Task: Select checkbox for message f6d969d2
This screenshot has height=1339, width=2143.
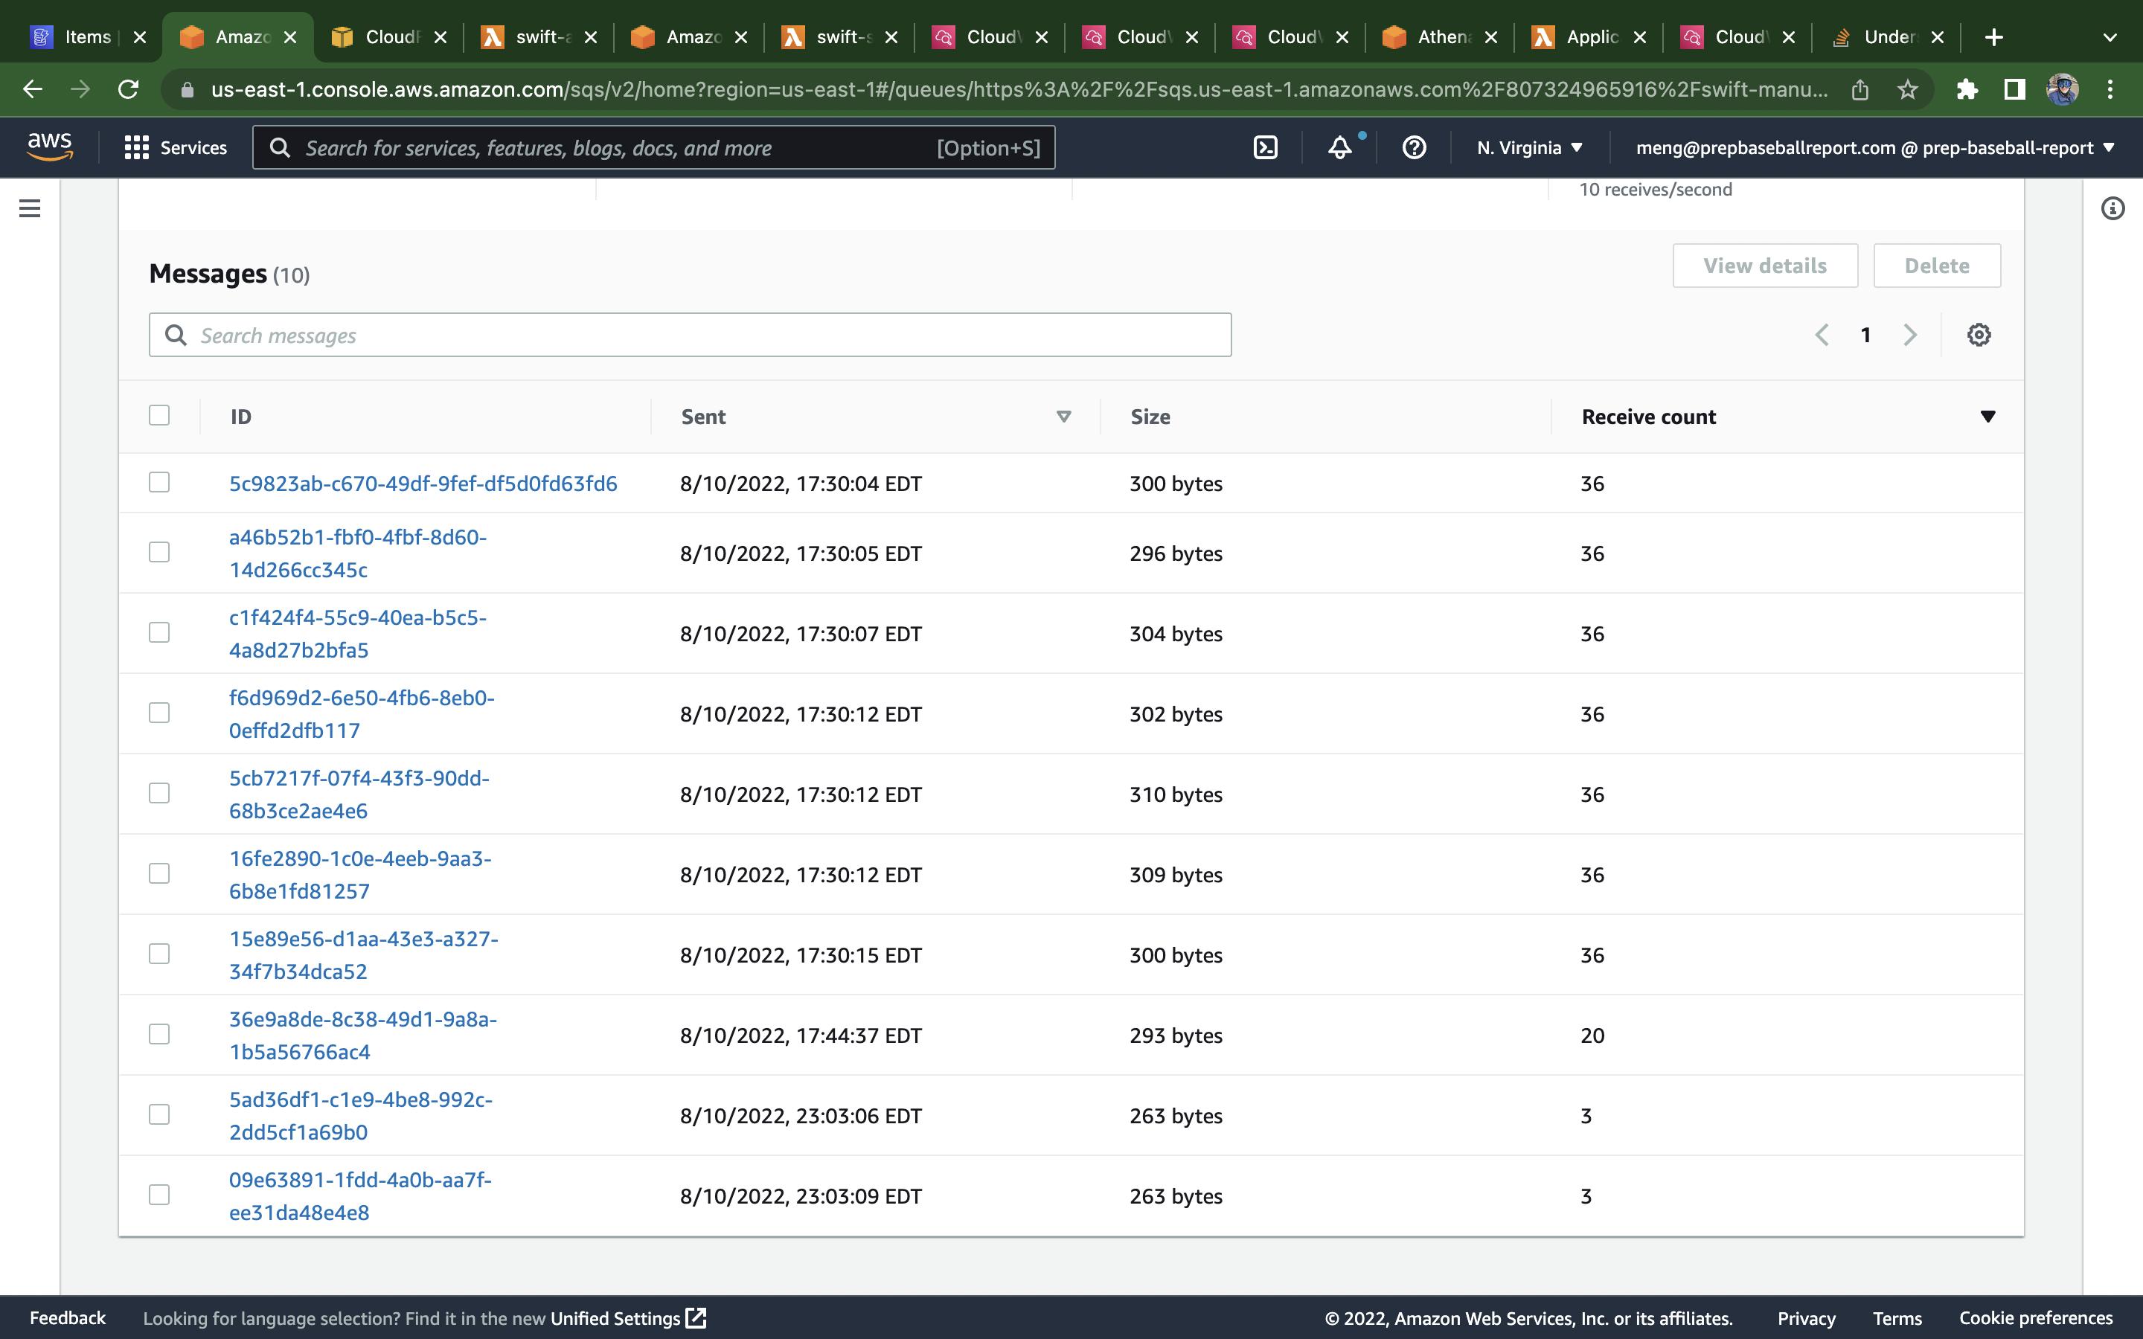Action: point(159,713)
